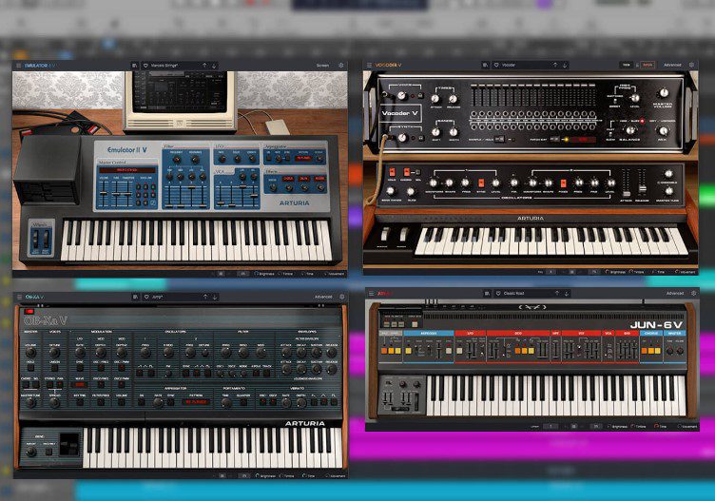Favorite the Classic Road preset with the heart
Image resolution: width=715 pixels, height=501 pixels.
tap(498, 293)
